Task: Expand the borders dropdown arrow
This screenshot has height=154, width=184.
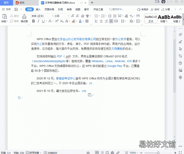Action: (x=141, y=21)
